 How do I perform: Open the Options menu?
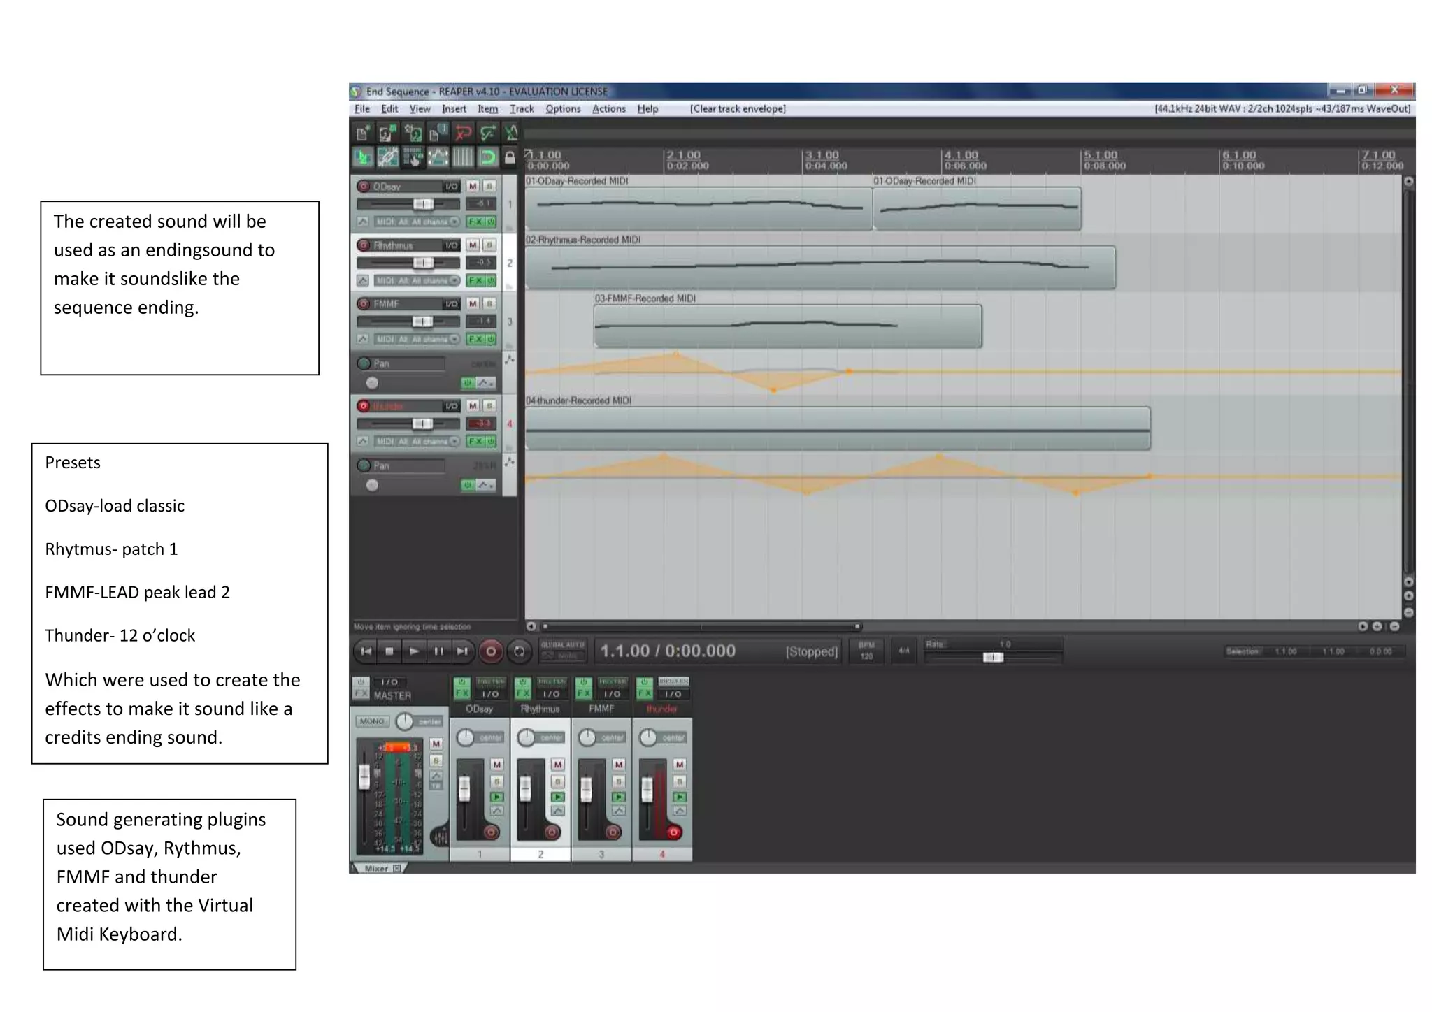563,109
